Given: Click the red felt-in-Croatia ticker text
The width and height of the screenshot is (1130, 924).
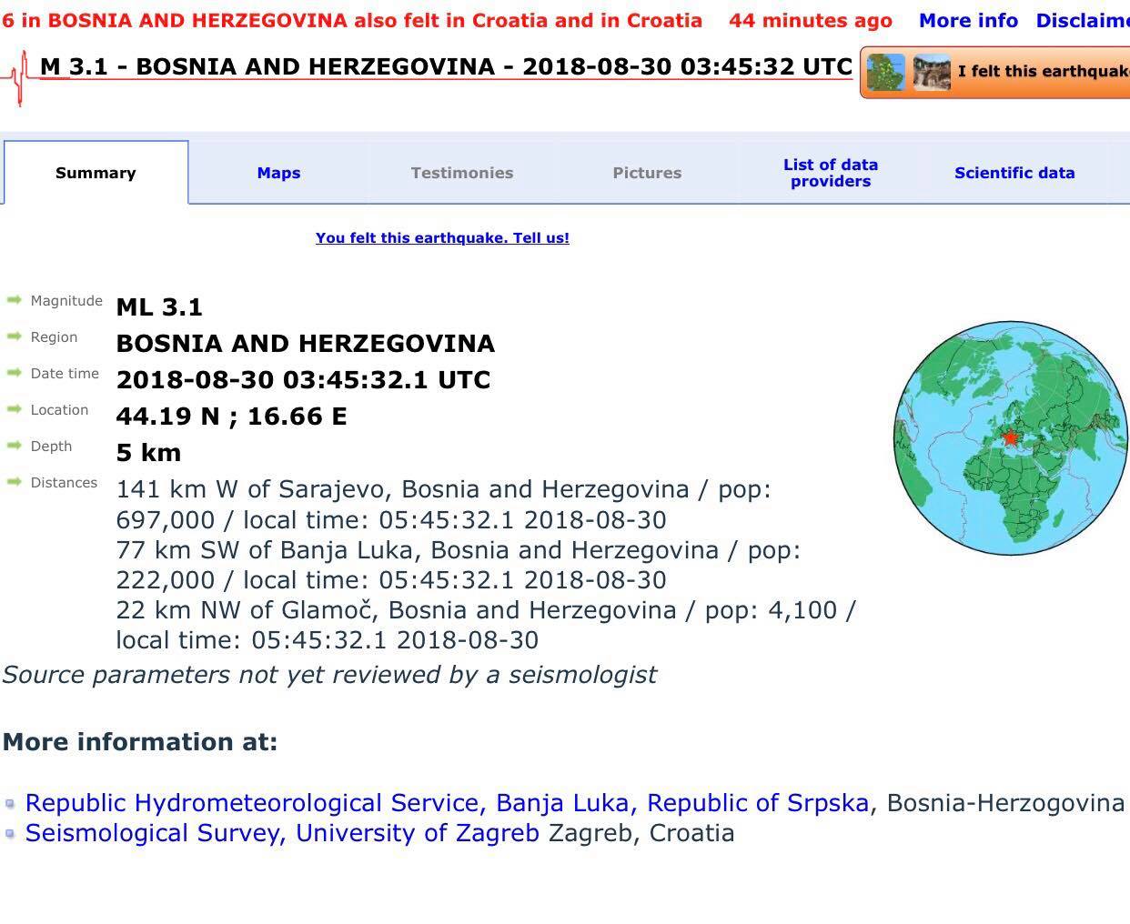Looking at the screenshot, I should pos(351,21).
